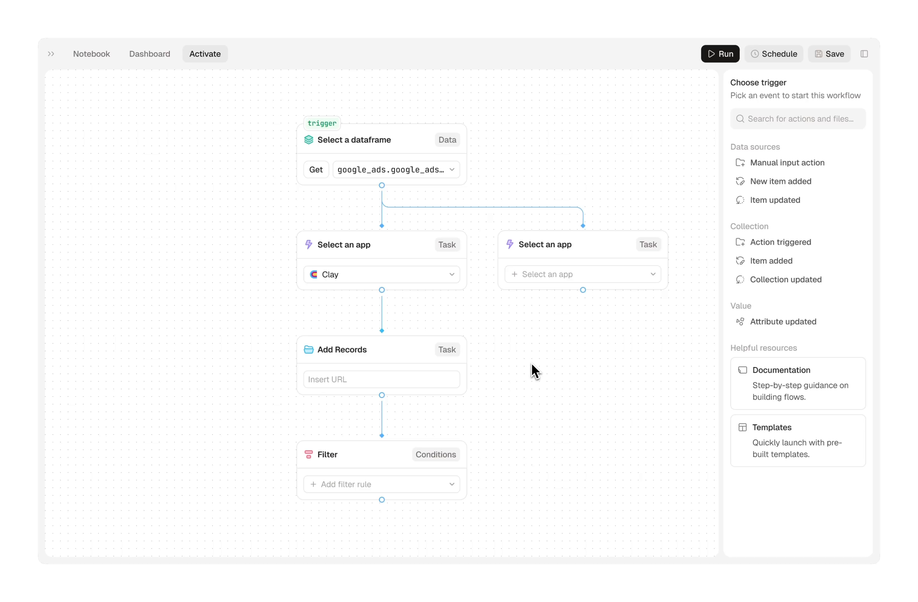Switch to the Dashboard tab

[149, 54]
